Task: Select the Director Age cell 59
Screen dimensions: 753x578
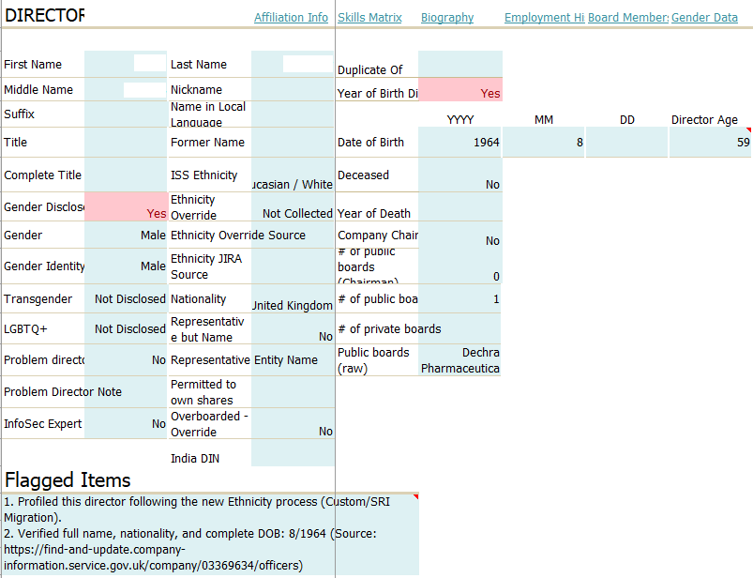Action: [710, 143]
